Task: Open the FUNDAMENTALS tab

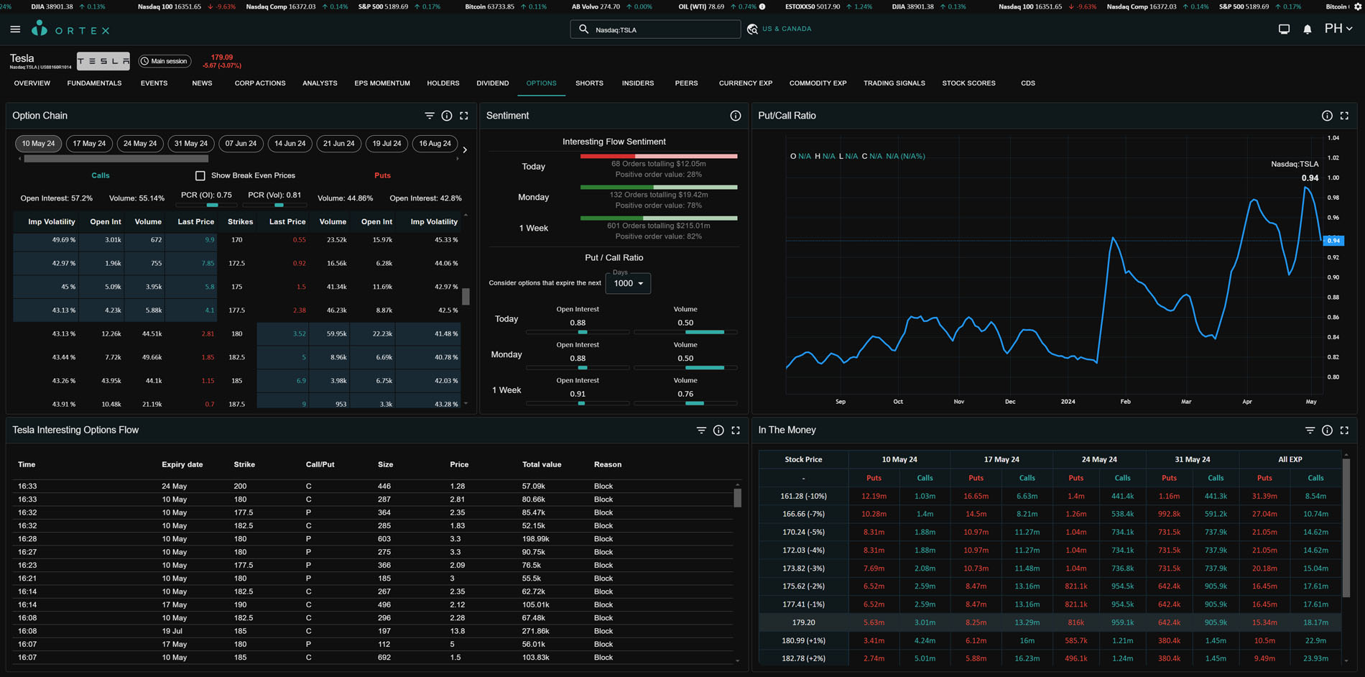Action: (x=94, y=83)
